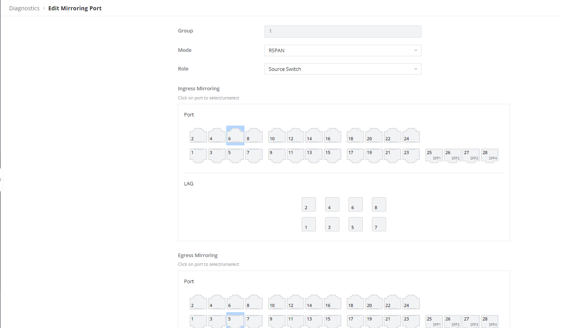562x328 pixels.
Task: Select SFP4 port 28 in Ingress Mirroring
Action: click(x=490, y=155)
